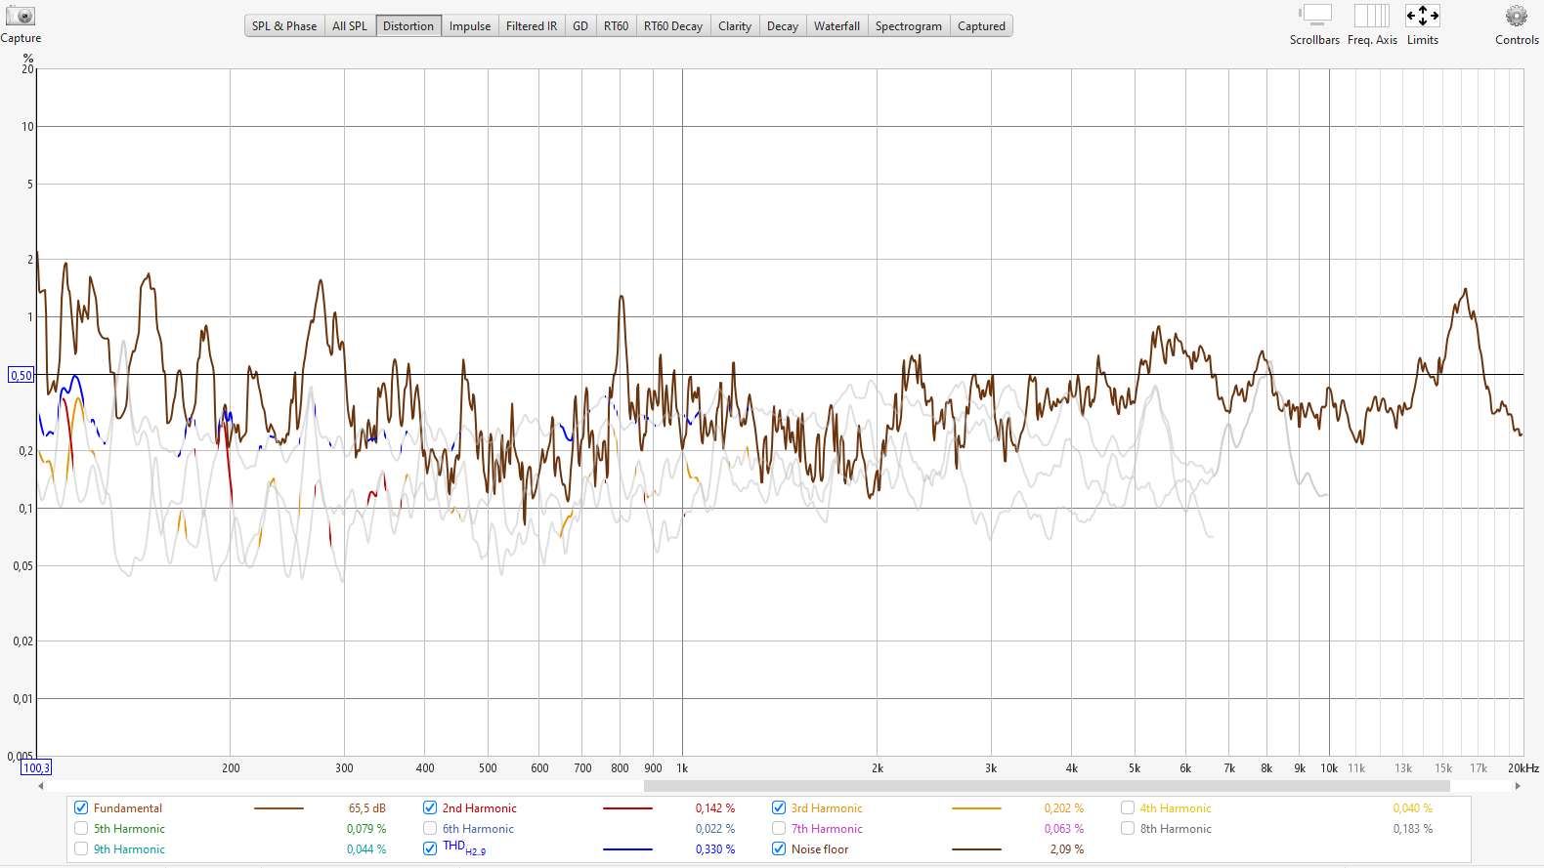Open the SPL & Phase tab
This screenshot has width=1544, height=868.
pos(284,26)
